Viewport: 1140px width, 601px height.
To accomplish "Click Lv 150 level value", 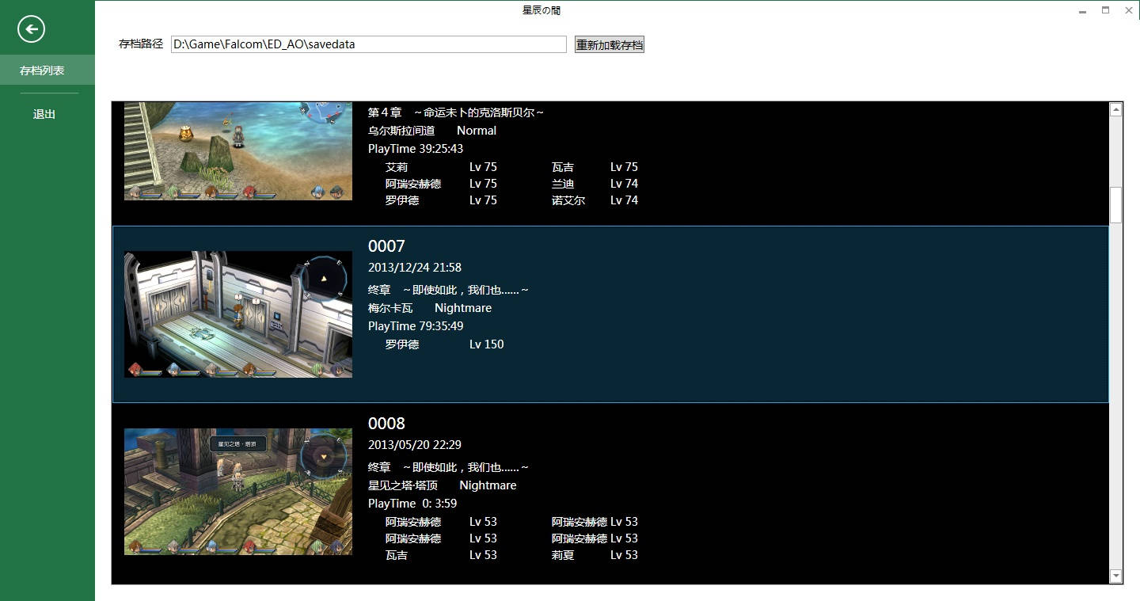I will [486, 344].
